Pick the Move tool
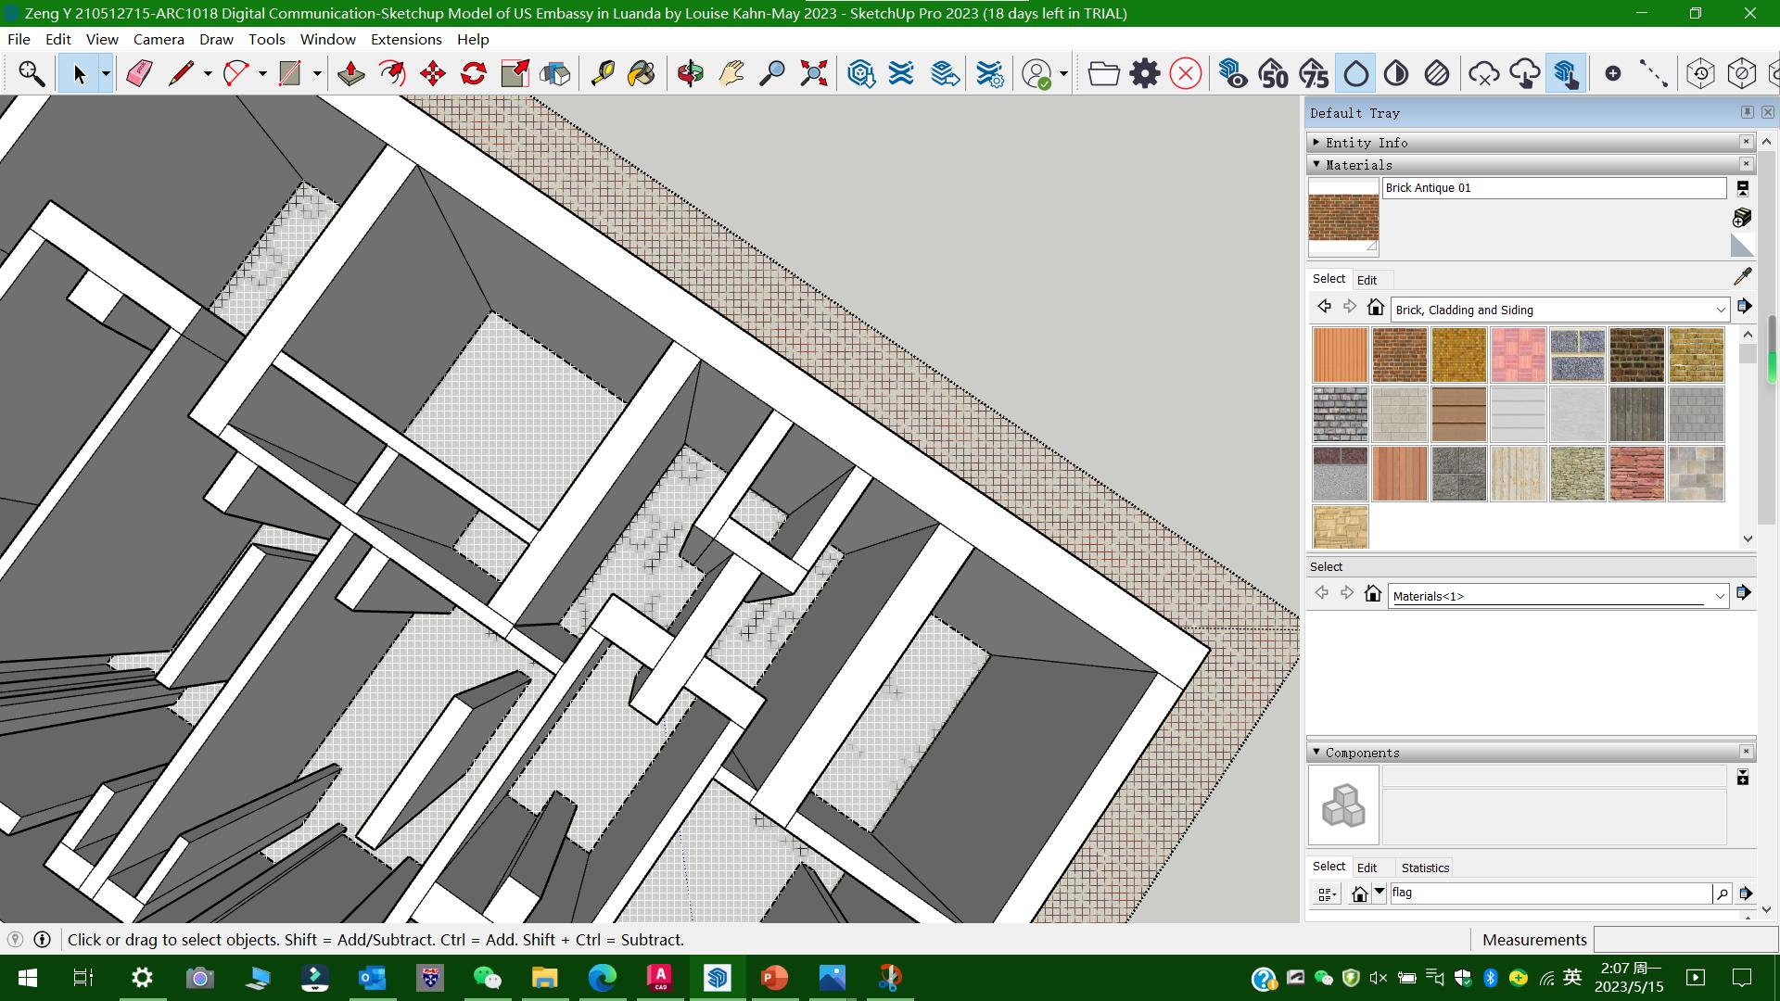The width and height of the screenshot is (1780, 1001). pos(432,73)
